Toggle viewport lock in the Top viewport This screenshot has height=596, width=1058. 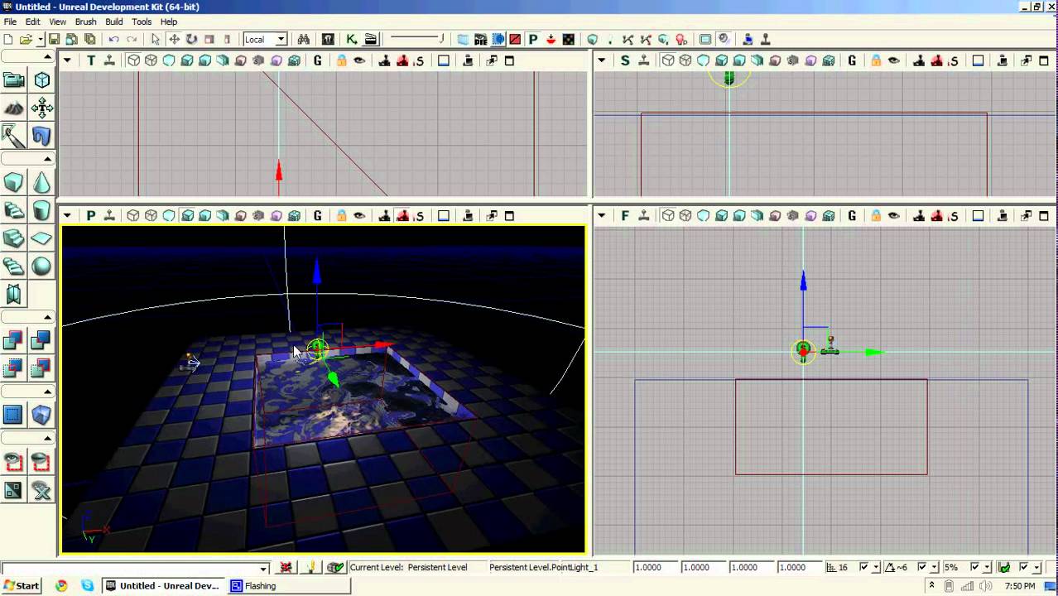click(341, 60)
